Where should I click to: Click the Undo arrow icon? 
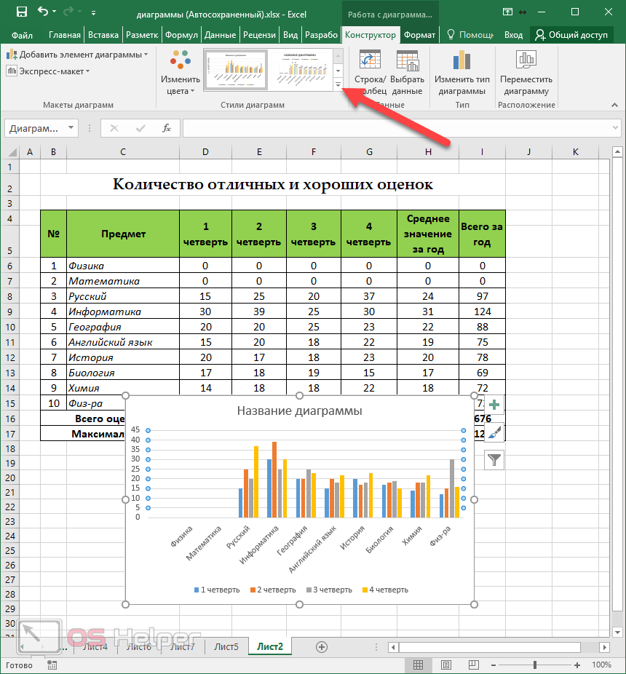(x=44, y=12)
